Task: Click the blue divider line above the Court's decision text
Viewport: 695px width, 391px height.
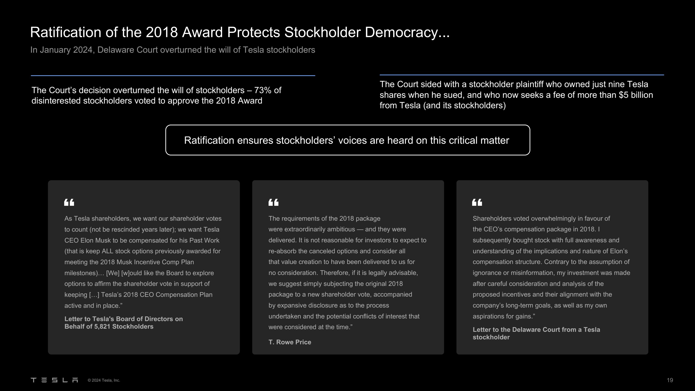Action: tap(173, 76)
